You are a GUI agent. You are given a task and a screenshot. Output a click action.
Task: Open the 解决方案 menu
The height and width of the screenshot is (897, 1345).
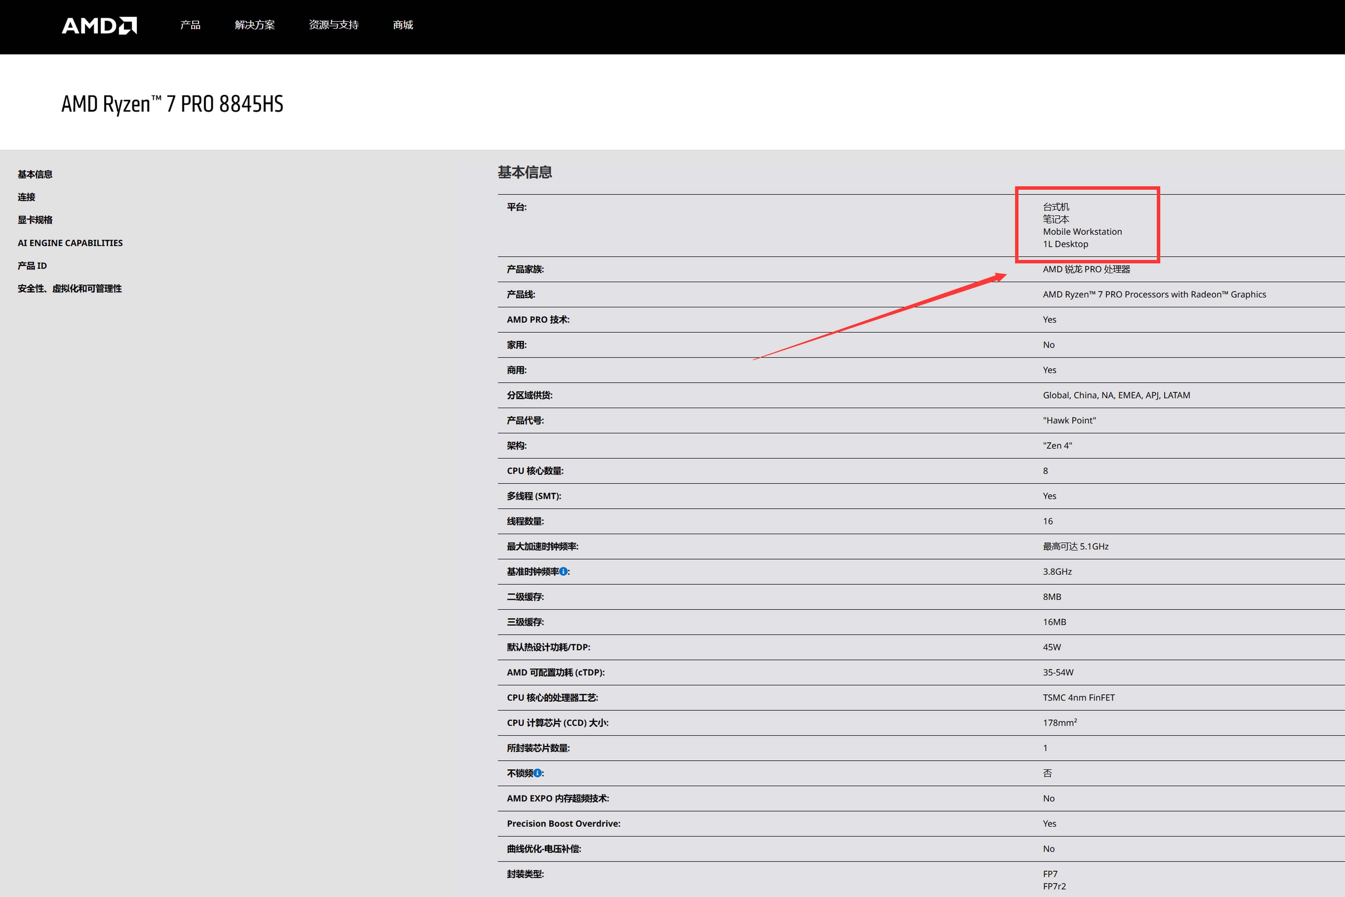255,25
